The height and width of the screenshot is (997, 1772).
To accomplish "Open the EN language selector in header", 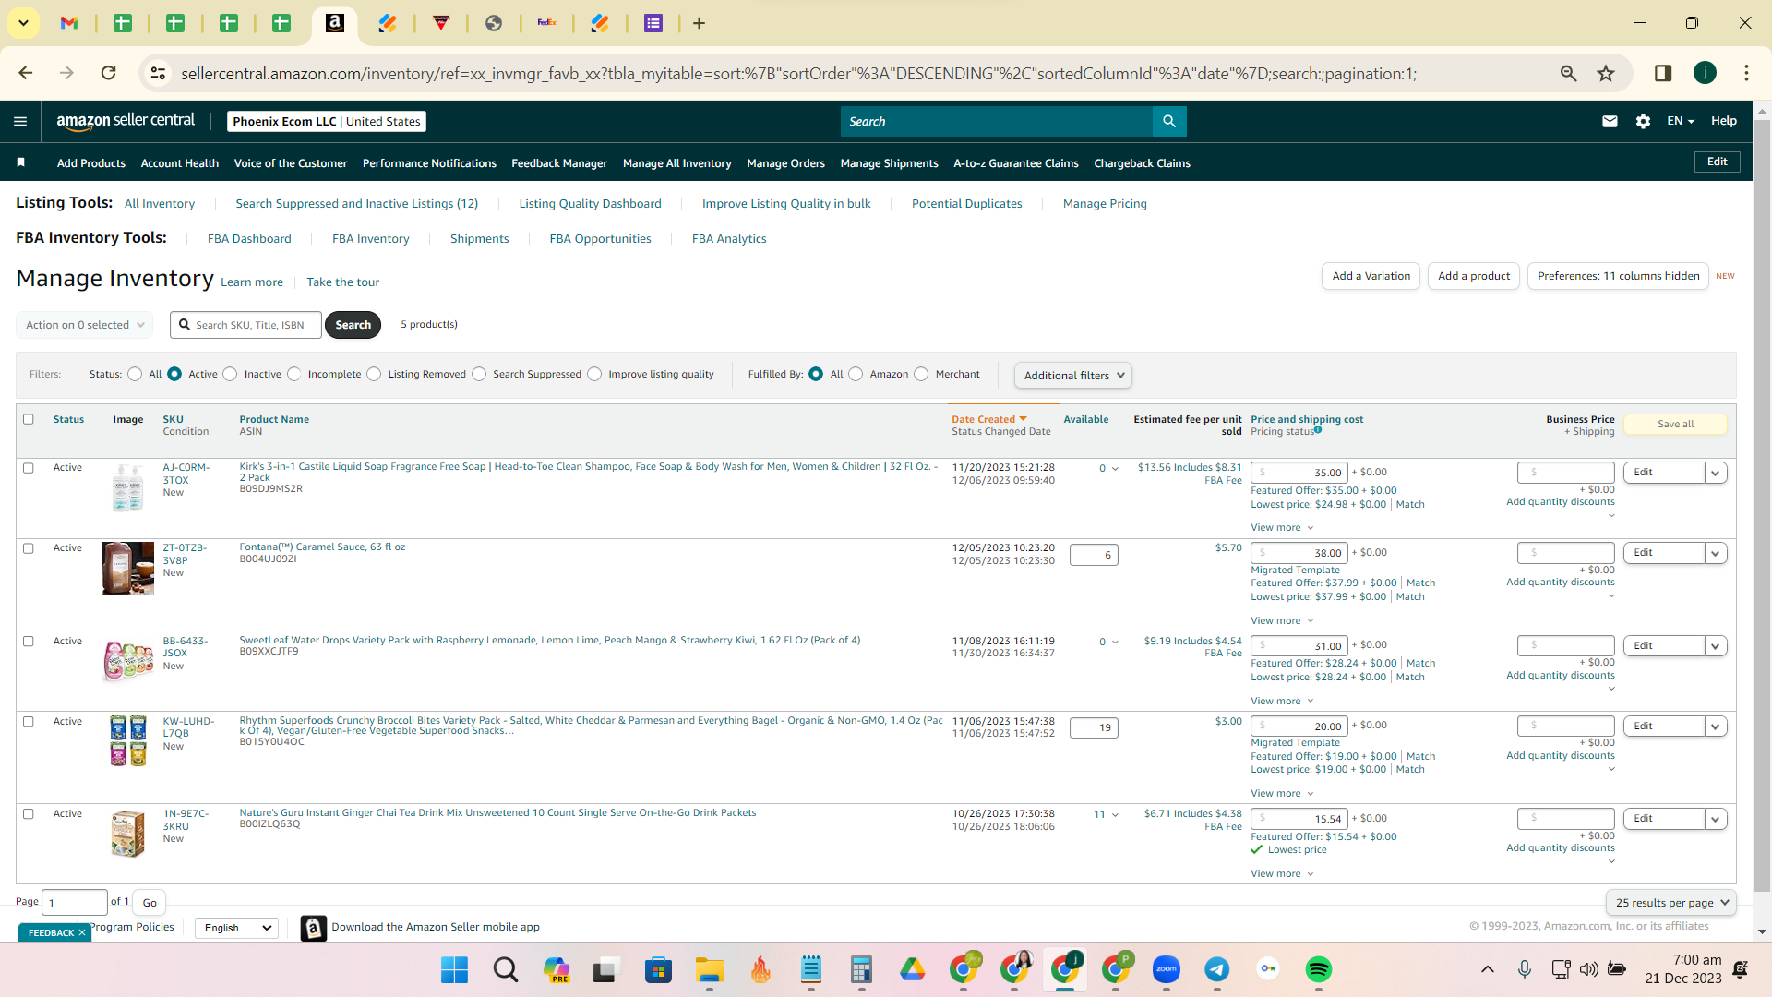I will (1681, 121).
